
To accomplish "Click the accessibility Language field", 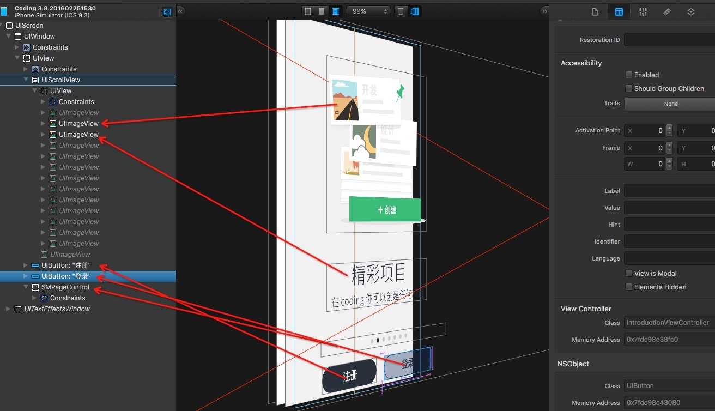I will (670, 258).
